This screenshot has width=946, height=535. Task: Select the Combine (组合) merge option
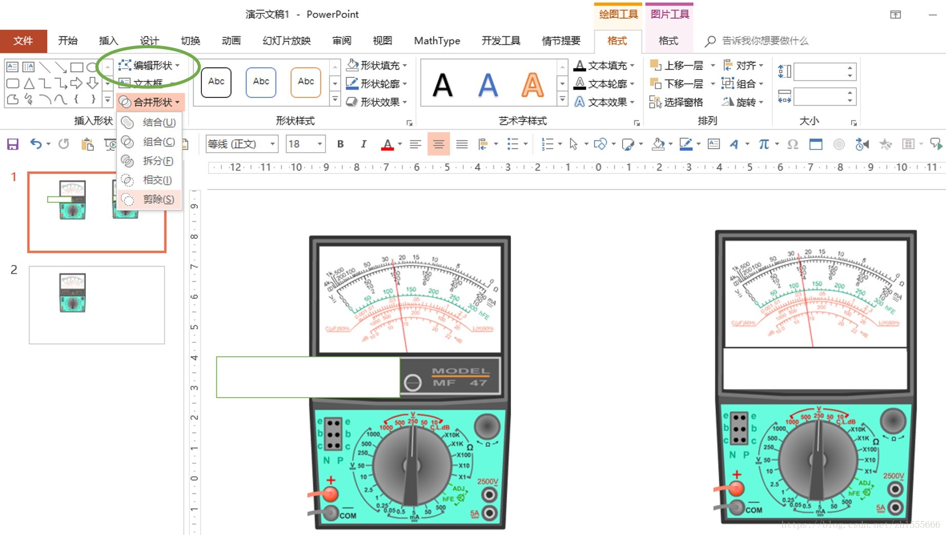tap(149, 141)
